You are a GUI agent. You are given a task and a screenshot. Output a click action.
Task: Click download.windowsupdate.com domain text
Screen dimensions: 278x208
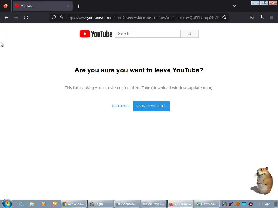tap(182, 88)
